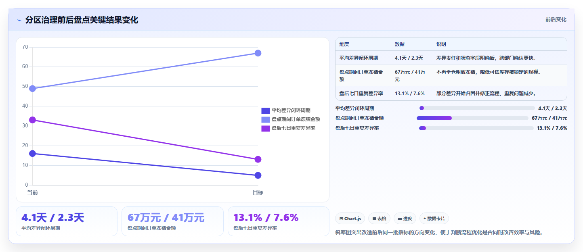Image resolution: width=583 pixels, height=252 pixels.
Task: Click the Chart.js tag chip
Action: tap(350, 219)
